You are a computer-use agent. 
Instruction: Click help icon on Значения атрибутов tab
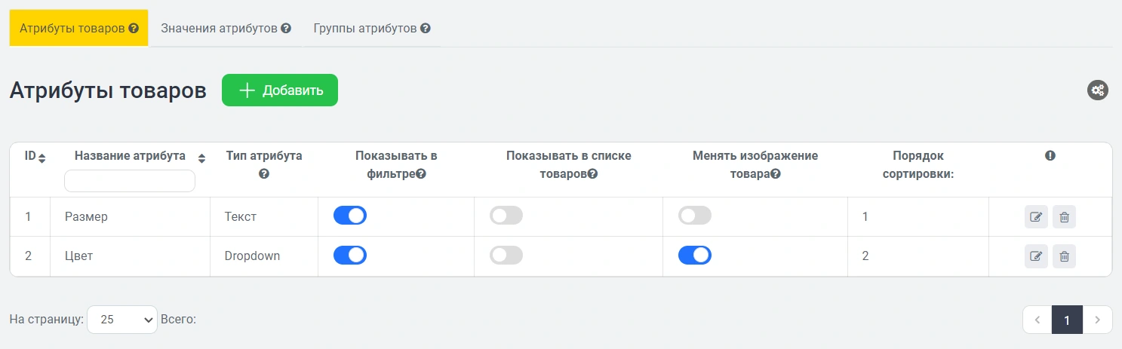[x=286, y=29]
